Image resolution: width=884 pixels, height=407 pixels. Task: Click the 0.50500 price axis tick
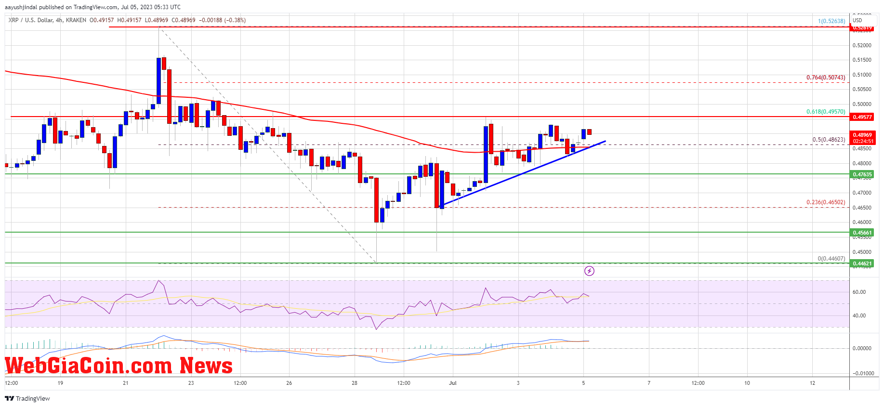pos(862,89)
